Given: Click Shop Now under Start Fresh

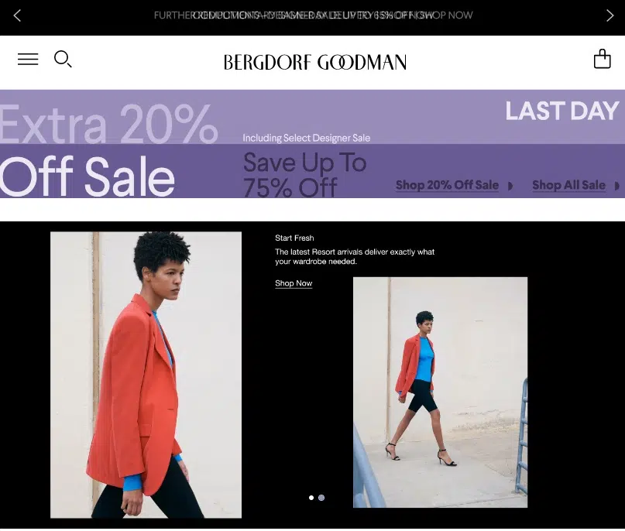Looking at the screenshot, I should (x=294, y=283).
